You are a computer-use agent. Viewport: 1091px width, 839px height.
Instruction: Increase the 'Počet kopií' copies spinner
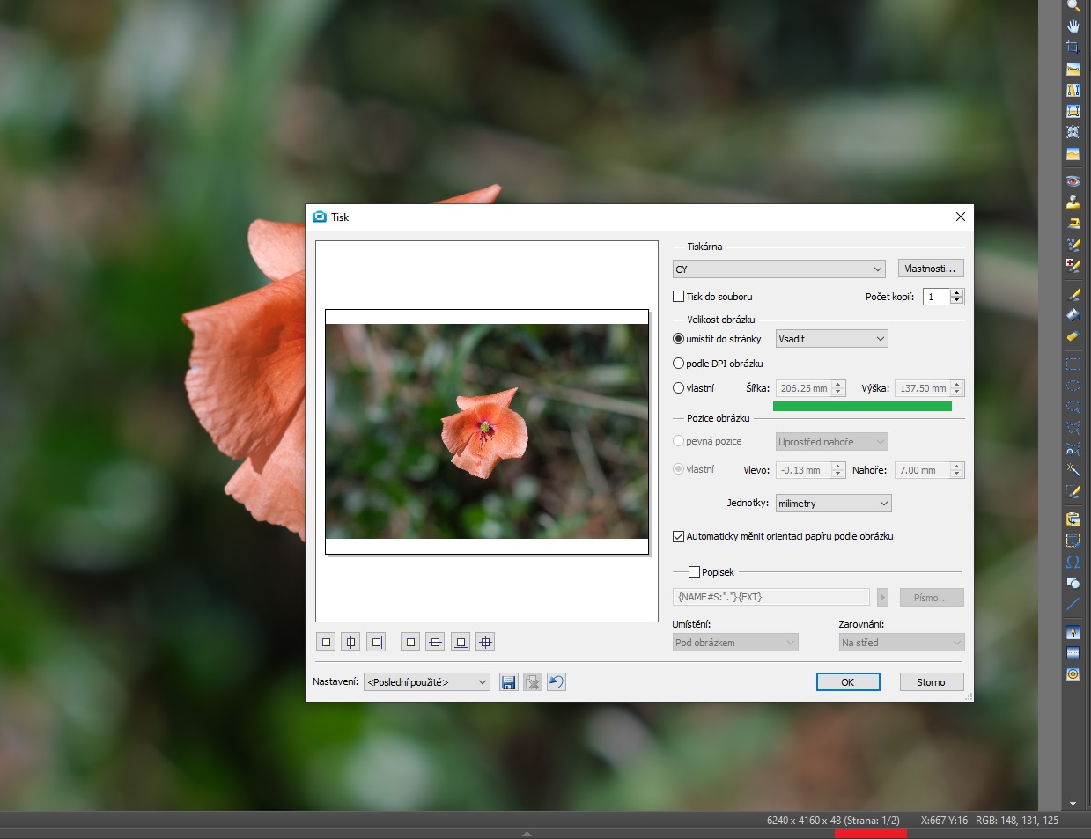(957, 292)
